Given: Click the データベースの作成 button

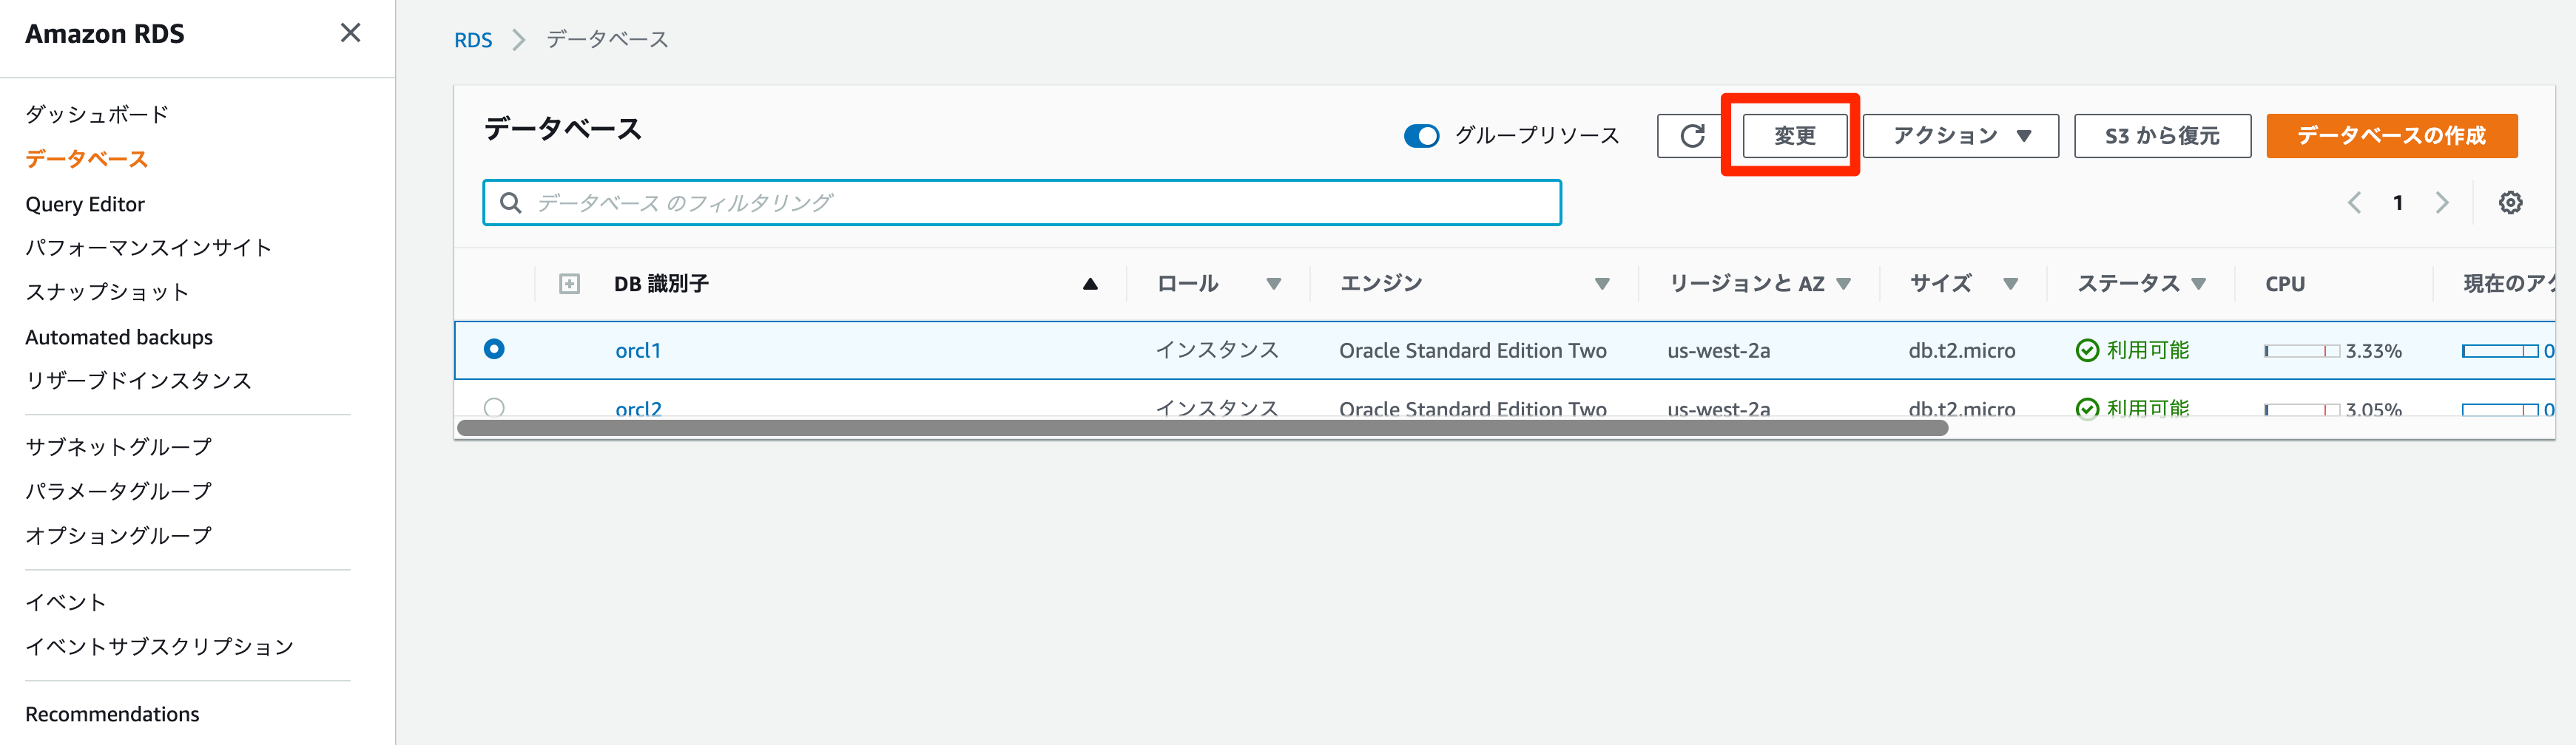Looking at the screenshot, I should pyautogui.click(x=2391, y=136).
